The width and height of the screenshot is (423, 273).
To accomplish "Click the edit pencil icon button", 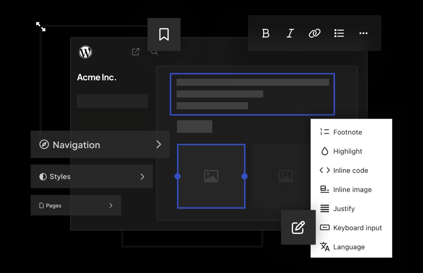I will point(298,227).
